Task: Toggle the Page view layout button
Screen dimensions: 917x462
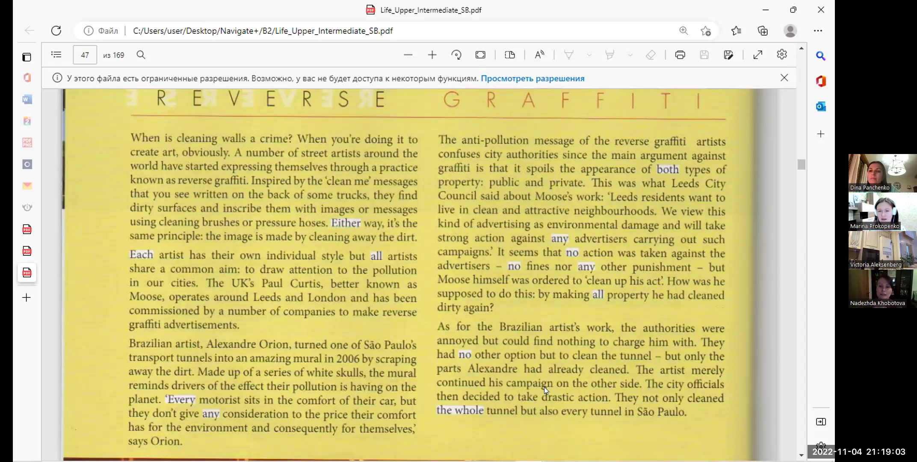Action: coord(510,55)
